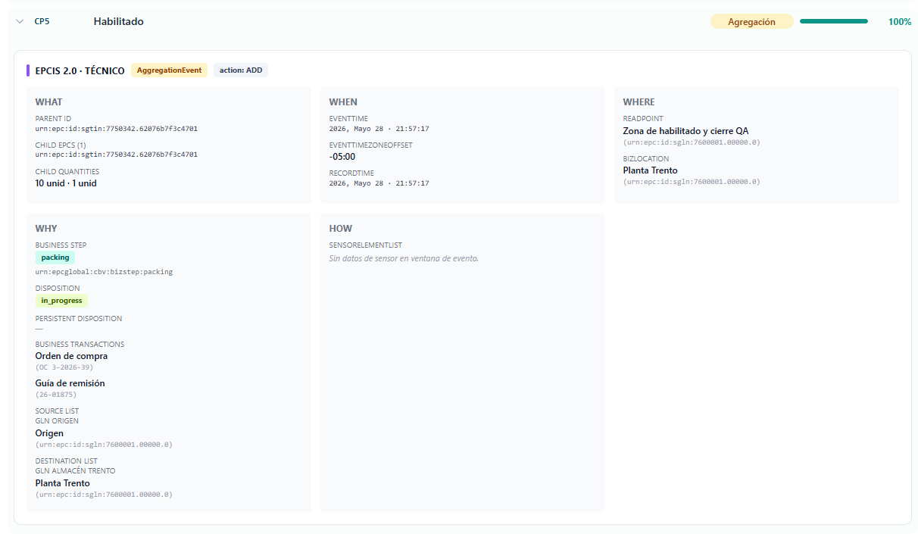This screenshot has width=918, height=534.
Task: Click the WHAT panel heading
Action: (48, 102)
